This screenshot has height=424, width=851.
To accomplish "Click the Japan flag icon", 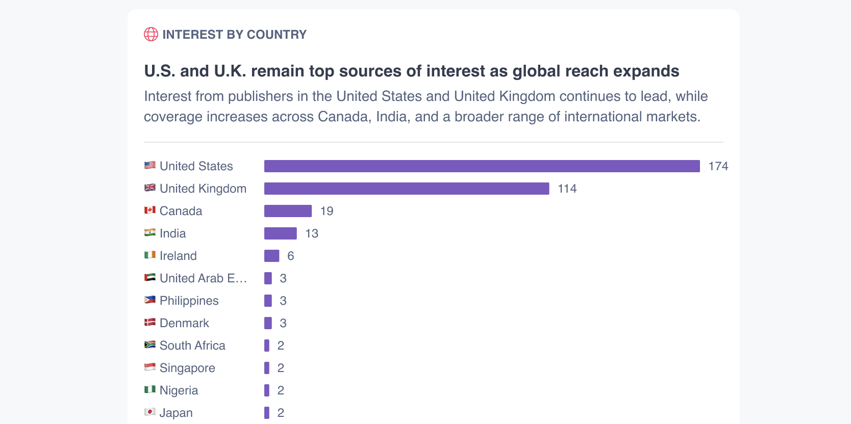I will [x=150, y=412].
